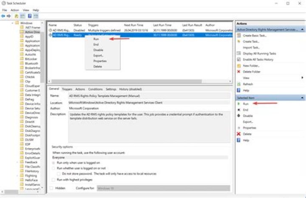Viewport: 306px width, 198px height.
Task: Click the Disable icon under Selected Item
Action: [x=239, y=116]
